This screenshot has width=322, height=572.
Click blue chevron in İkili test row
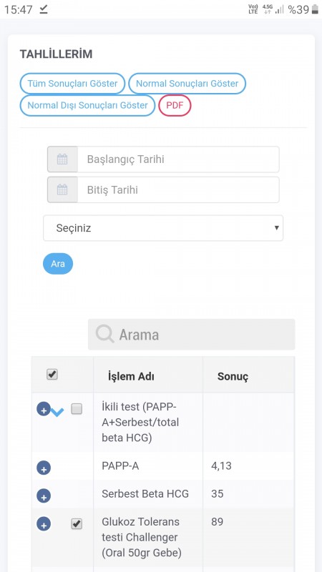(x=57, y=413)
